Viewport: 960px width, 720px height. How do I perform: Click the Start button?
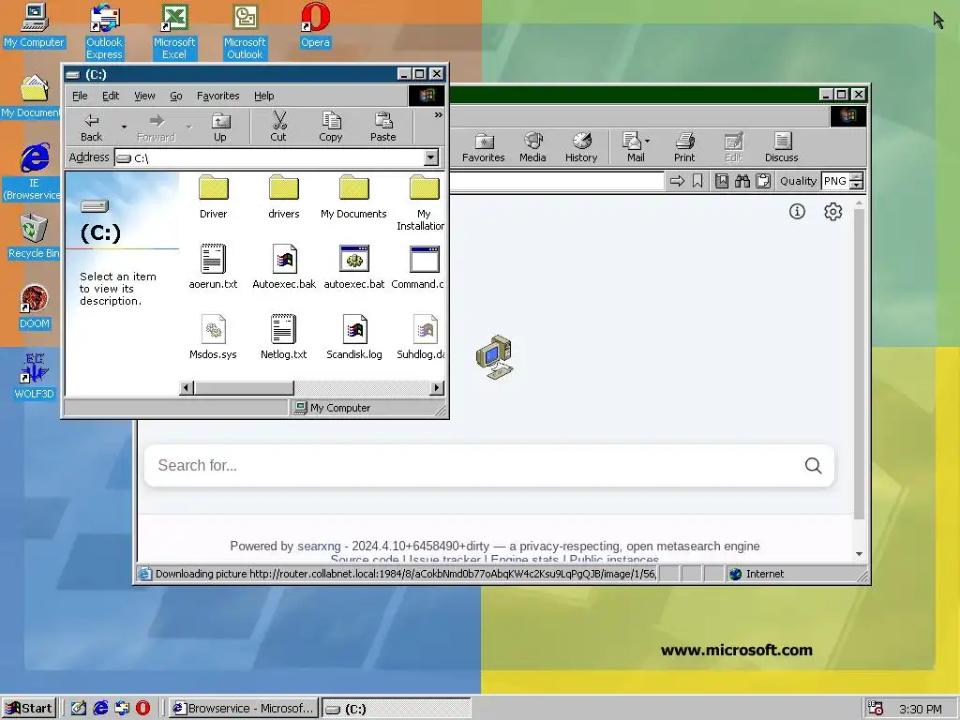click(x=29, y=709)
